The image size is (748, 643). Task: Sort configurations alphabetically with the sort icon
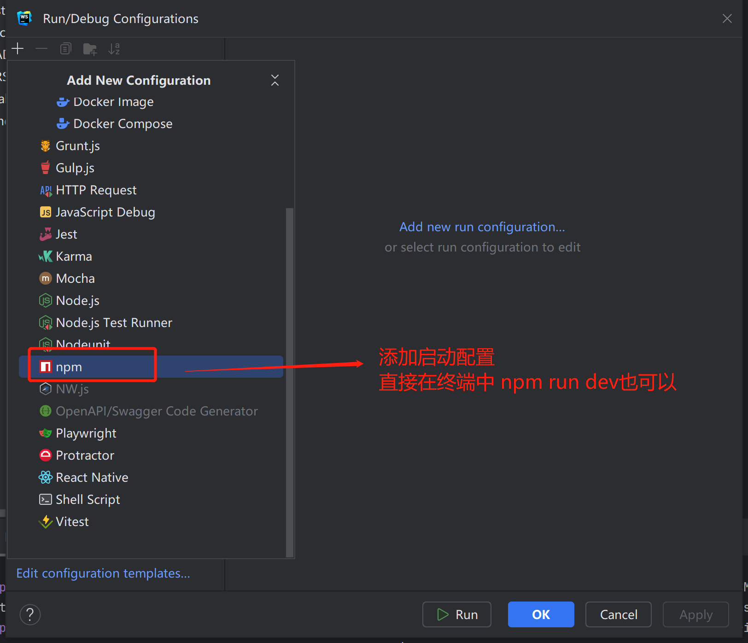114,48
